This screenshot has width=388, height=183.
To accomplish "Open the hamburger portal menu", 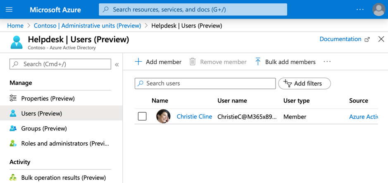I will (x=9, y=9).
